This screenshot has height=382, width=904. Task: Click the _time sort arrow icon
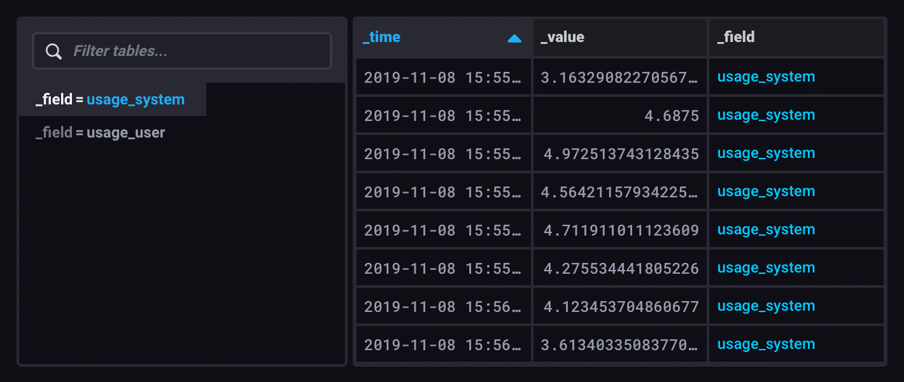(514, 39)
